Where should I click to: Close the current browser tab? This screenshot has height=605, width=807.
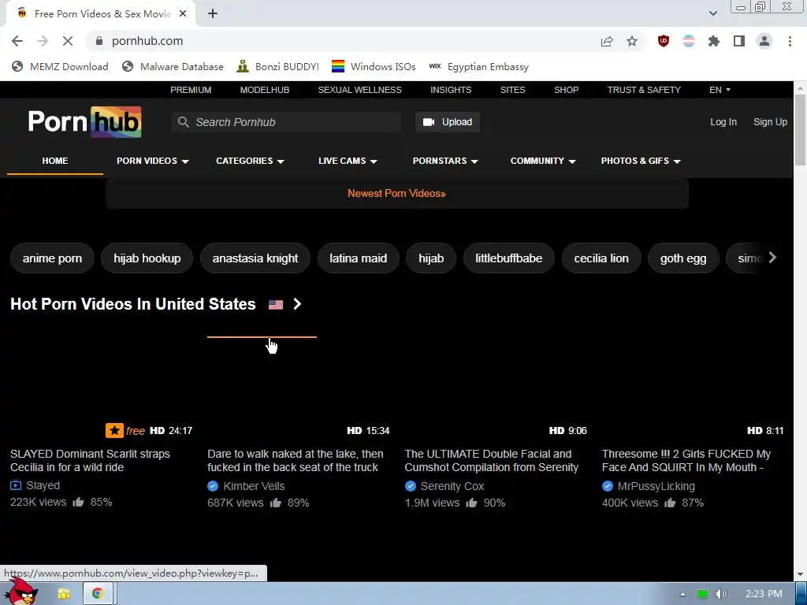(183, 14)
